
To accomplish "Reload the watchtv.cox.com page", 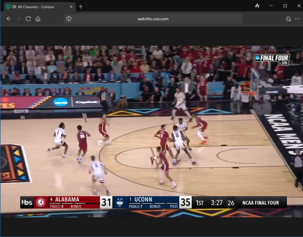I will [28, 19].
